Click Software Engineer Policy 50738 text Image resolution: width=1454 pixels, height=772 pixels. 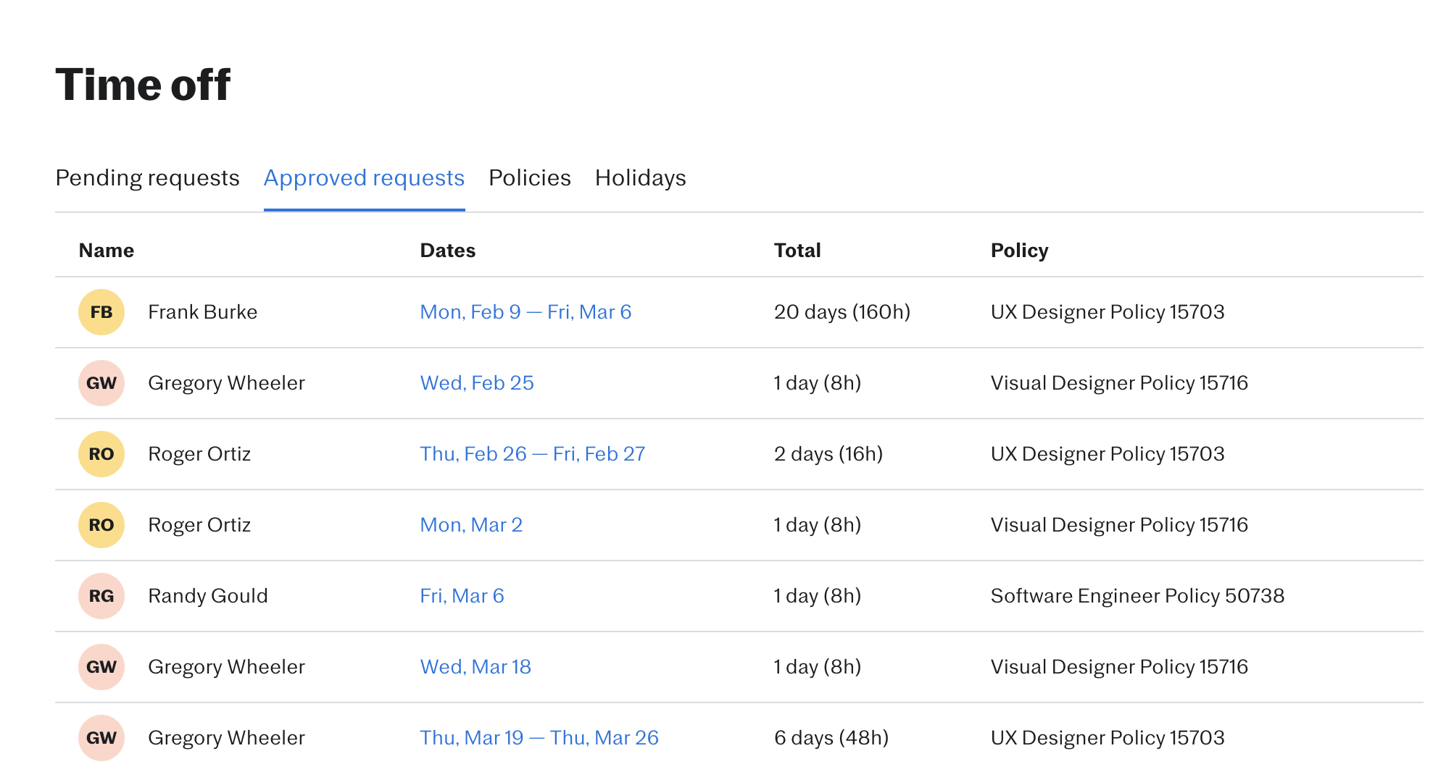1137,596
